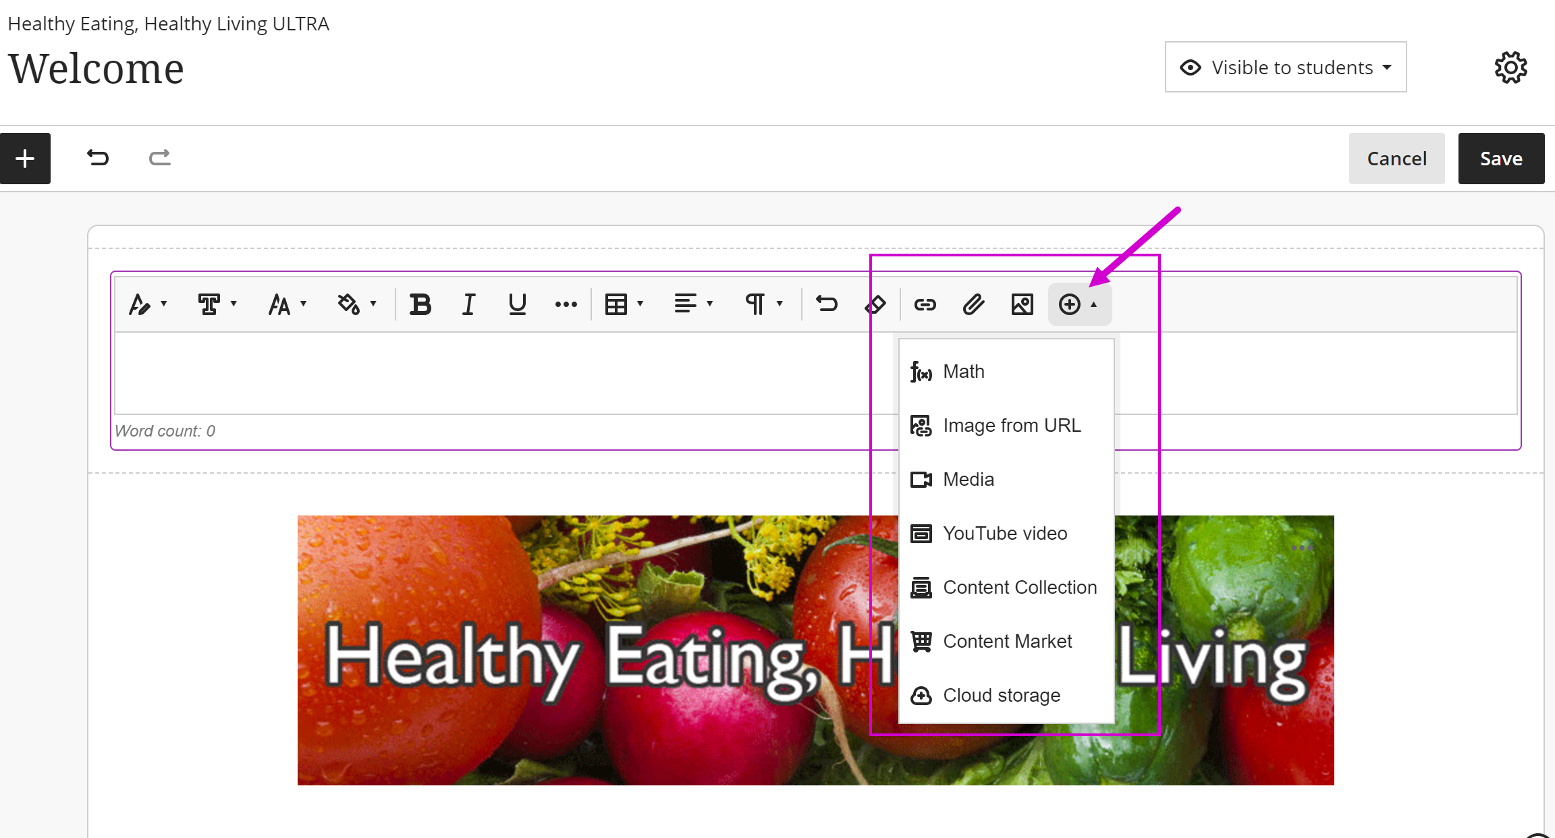Screen dimensions: 1555x838
Task: Click course name Healthy Eating, Healthy Living ULTRA
Action: (x=168, y=24)
